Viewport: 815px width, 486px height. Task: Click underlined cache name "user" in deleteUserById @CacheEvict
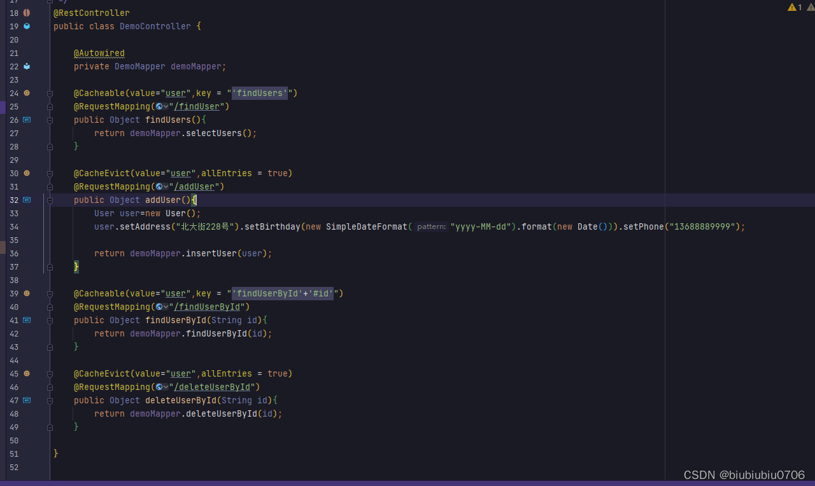[x=181, y=373]
